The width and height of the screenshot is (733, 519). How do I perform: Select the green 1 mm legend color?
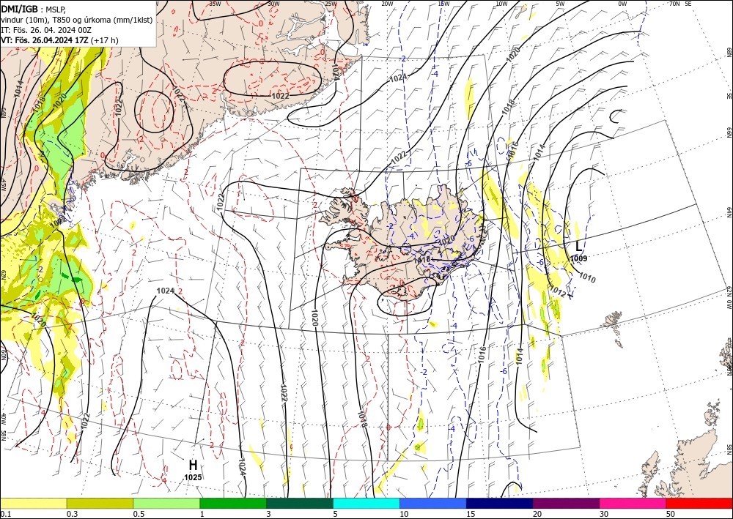pyautogui.click(x=233, y=503)
